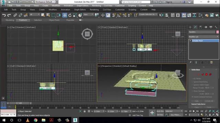This screenshot has width=220, height=123.
Task: Open Select by Name dialog icon
Action: 48,15
